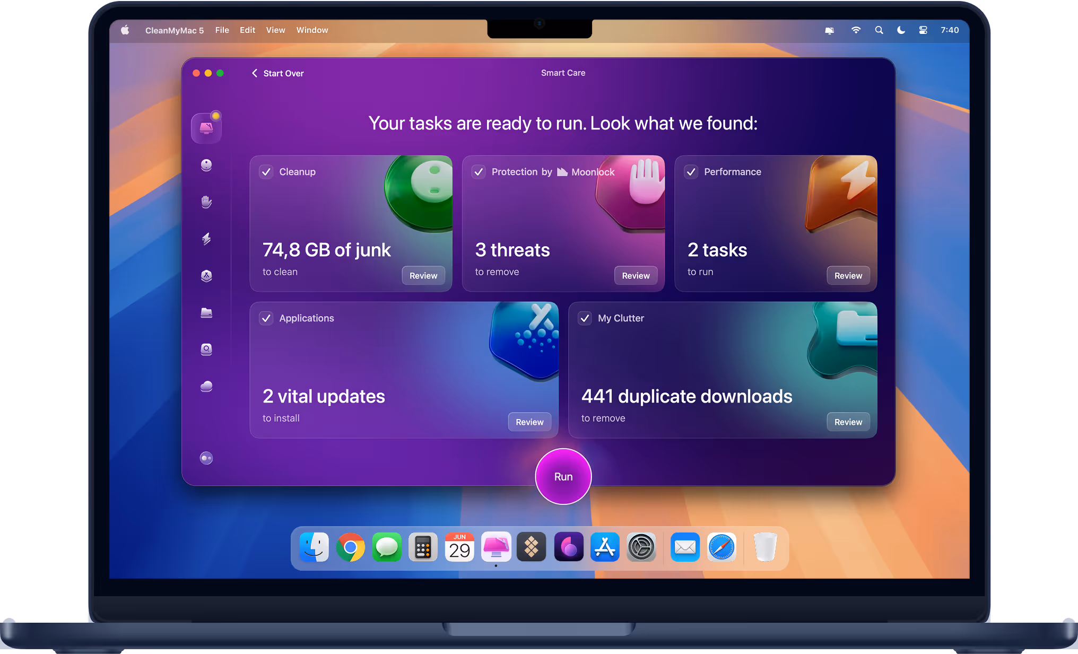Open the View menu
The width and height of the screenshot is (1078, 654).
click(x=275, y=30)
